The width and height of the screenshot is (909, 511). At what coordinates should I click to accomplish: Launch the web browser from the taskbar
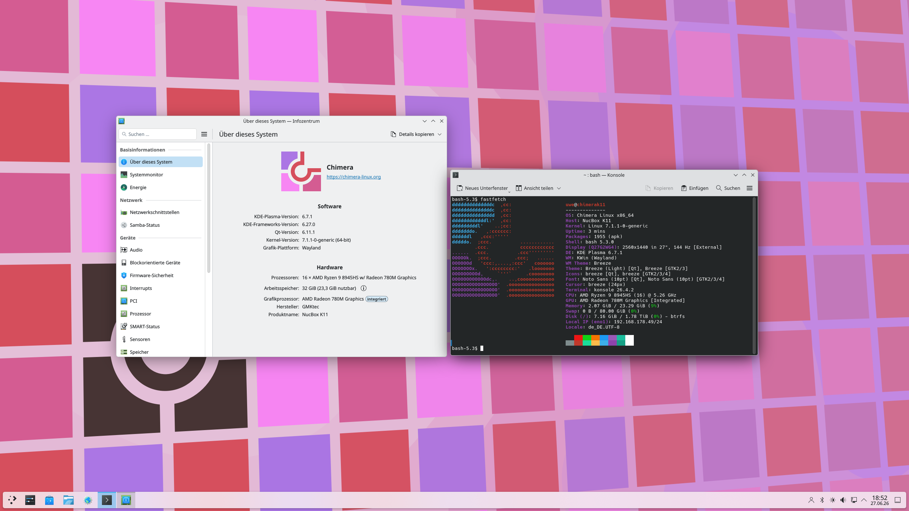coord(88,500)
